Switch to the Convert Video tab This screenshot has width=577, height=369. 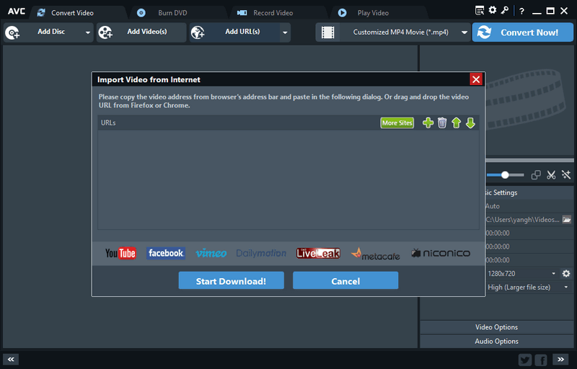73,13
